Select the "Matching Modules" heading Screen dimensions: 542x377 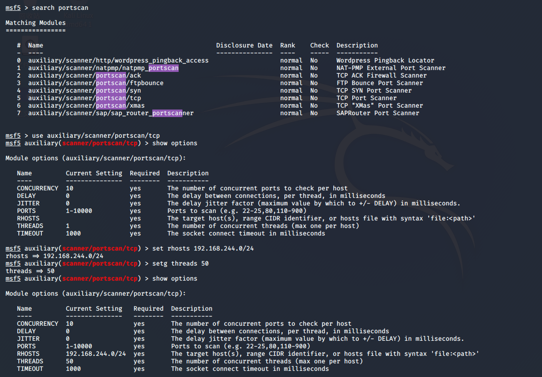(x=36, y=23)
